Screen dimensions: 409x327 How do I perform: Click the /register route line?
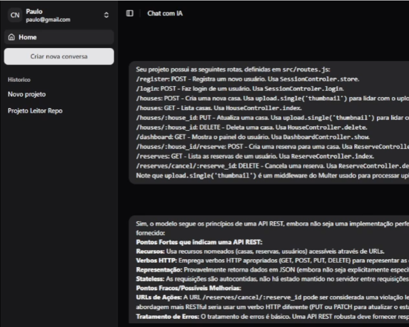247,79
